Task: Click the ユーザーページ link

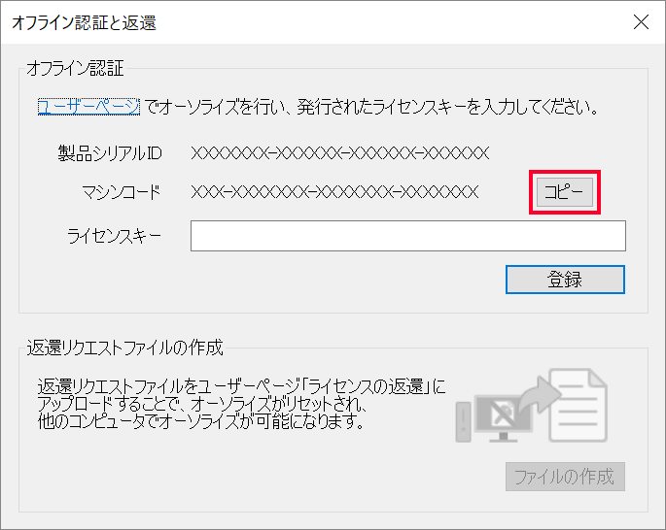Action: coord(88,107)
